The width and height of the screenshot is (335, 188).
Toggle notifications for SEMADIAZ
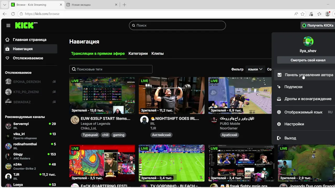(x=54, y=102)
